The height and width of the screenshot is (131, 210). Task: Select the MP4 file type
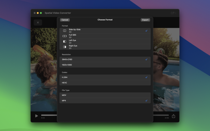[105, 100]
